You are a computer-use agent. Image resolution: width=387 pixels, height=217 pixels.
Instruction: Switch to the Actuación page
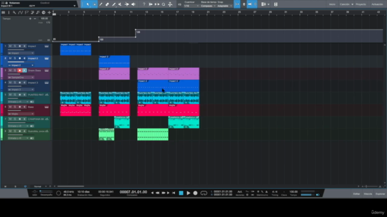tap(377, 4)
